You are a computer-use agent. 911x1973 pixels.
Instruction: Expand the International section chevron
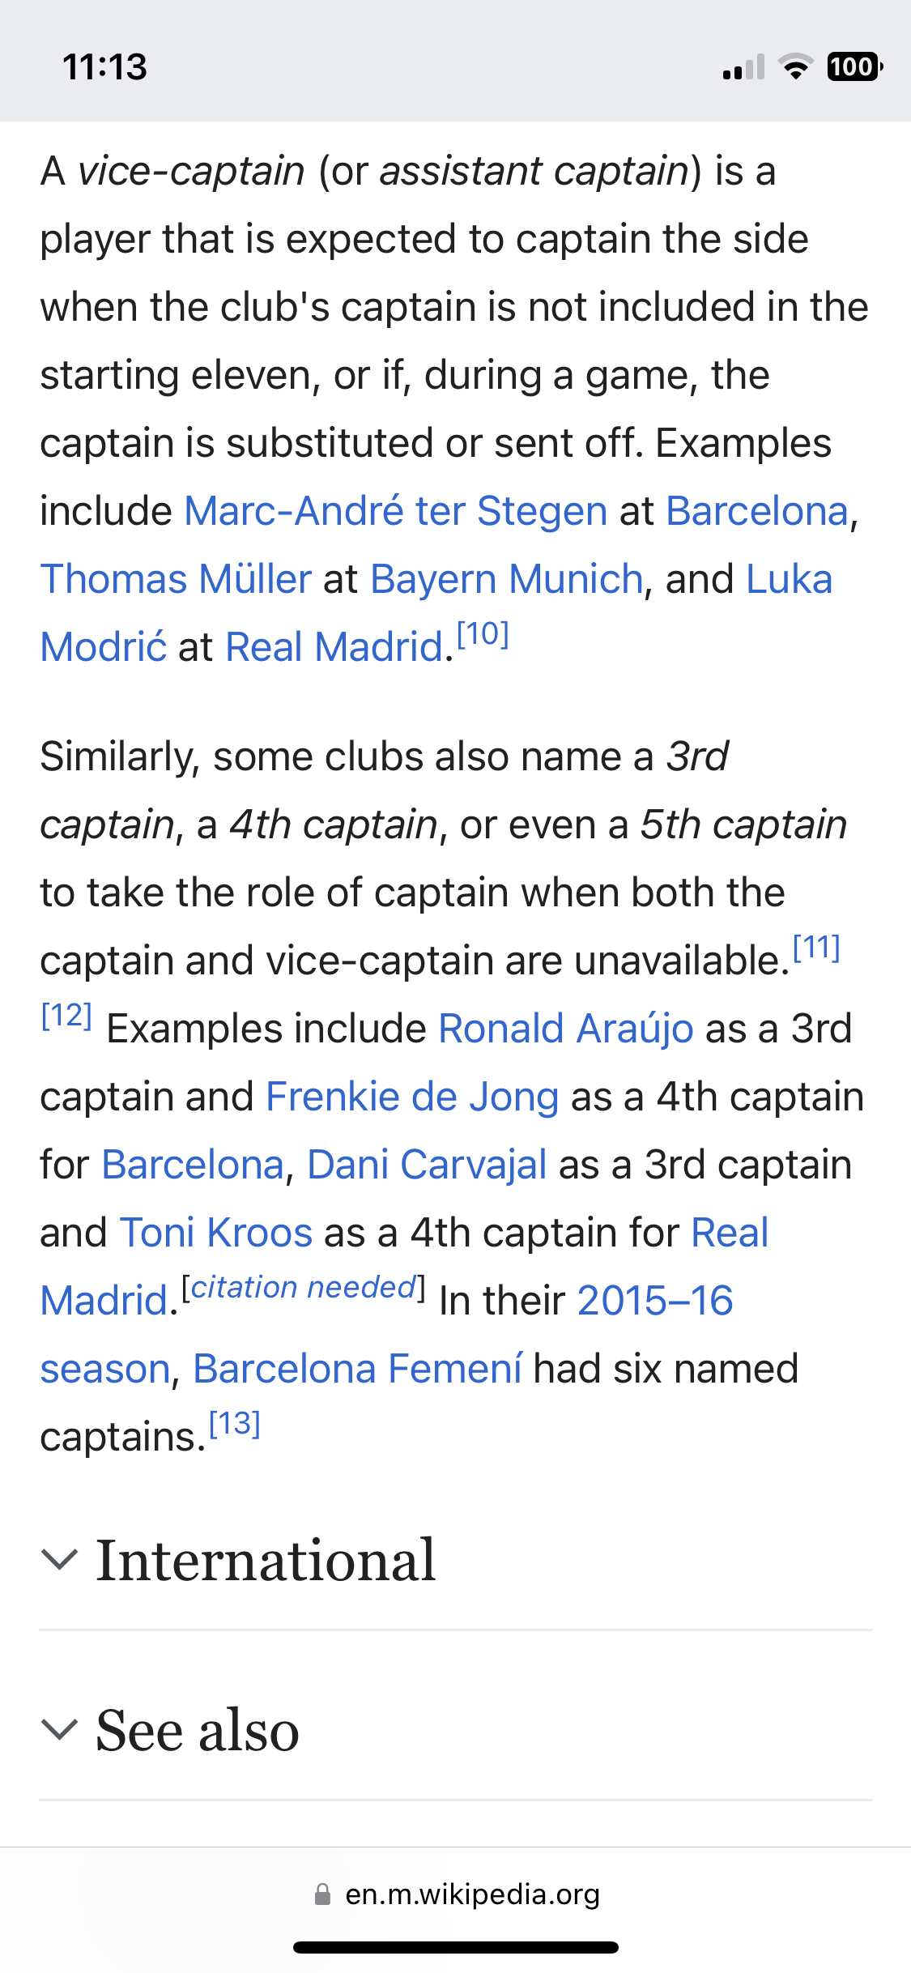[59, 1559]
